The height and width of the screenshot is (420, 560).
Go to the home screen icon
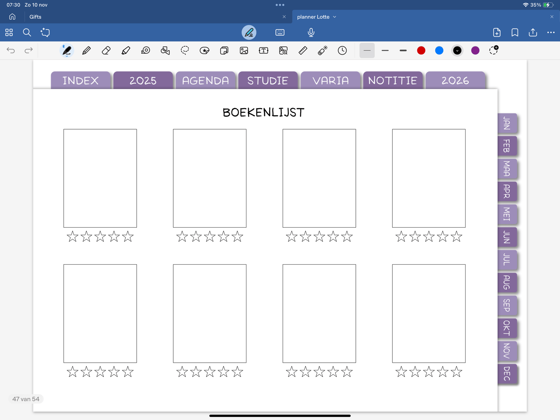tap(12, 17)
